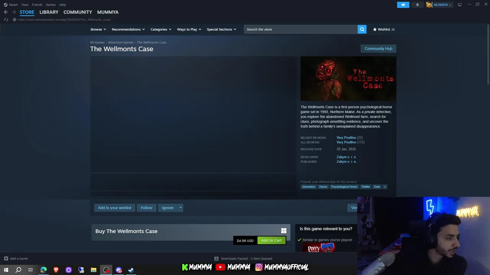The height and width of the screenshot is (275, 490).
Task: Open the OBS recording app in taskbar
Action: point(106,270)
